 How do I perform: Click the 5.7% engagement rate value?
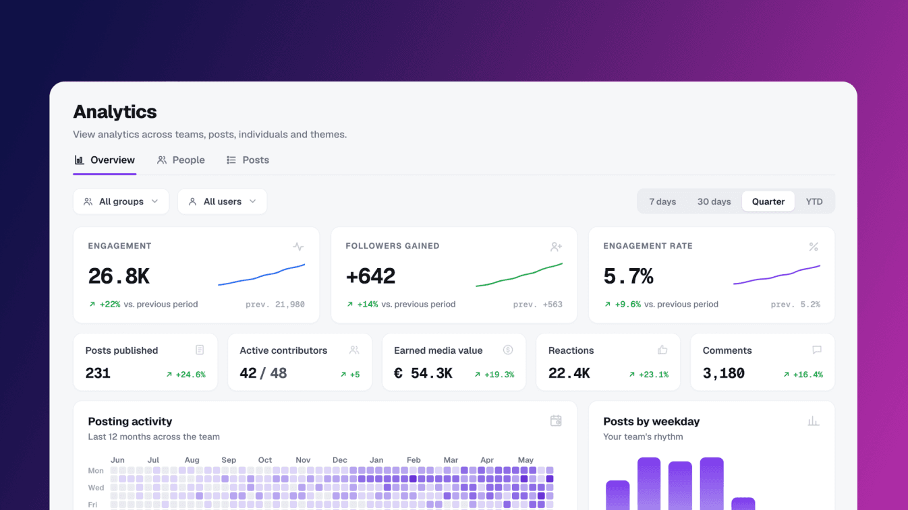pyautogui.click(x=629, y=276)
